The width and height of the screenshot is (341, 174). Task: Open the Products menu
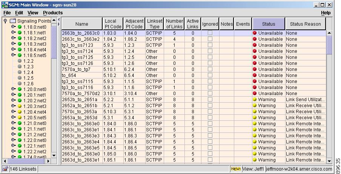tap(53, 13)
